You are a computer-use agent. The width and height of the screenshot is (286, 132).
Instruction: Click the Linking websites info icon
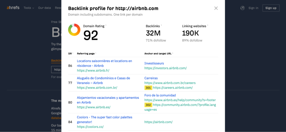coord(208,25)
